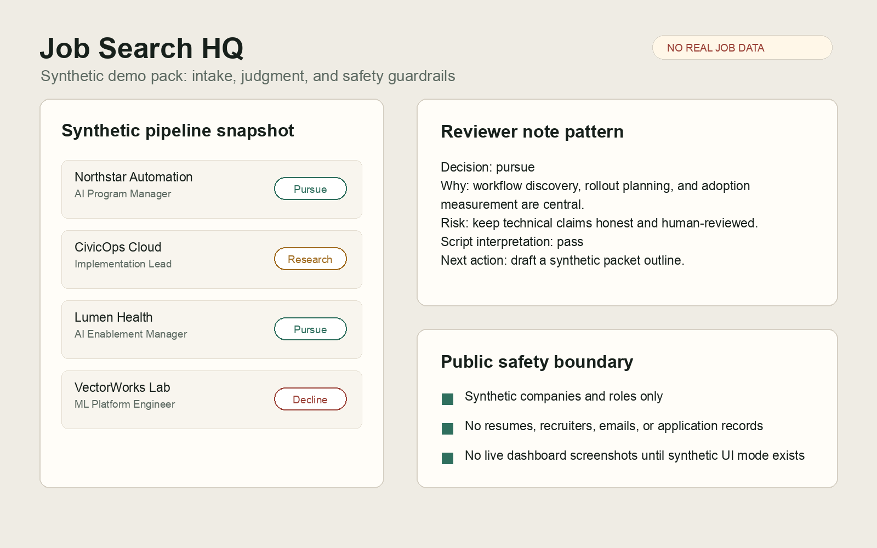Click the 'Next action: draft a synthetic packet' line

point(562,260)
